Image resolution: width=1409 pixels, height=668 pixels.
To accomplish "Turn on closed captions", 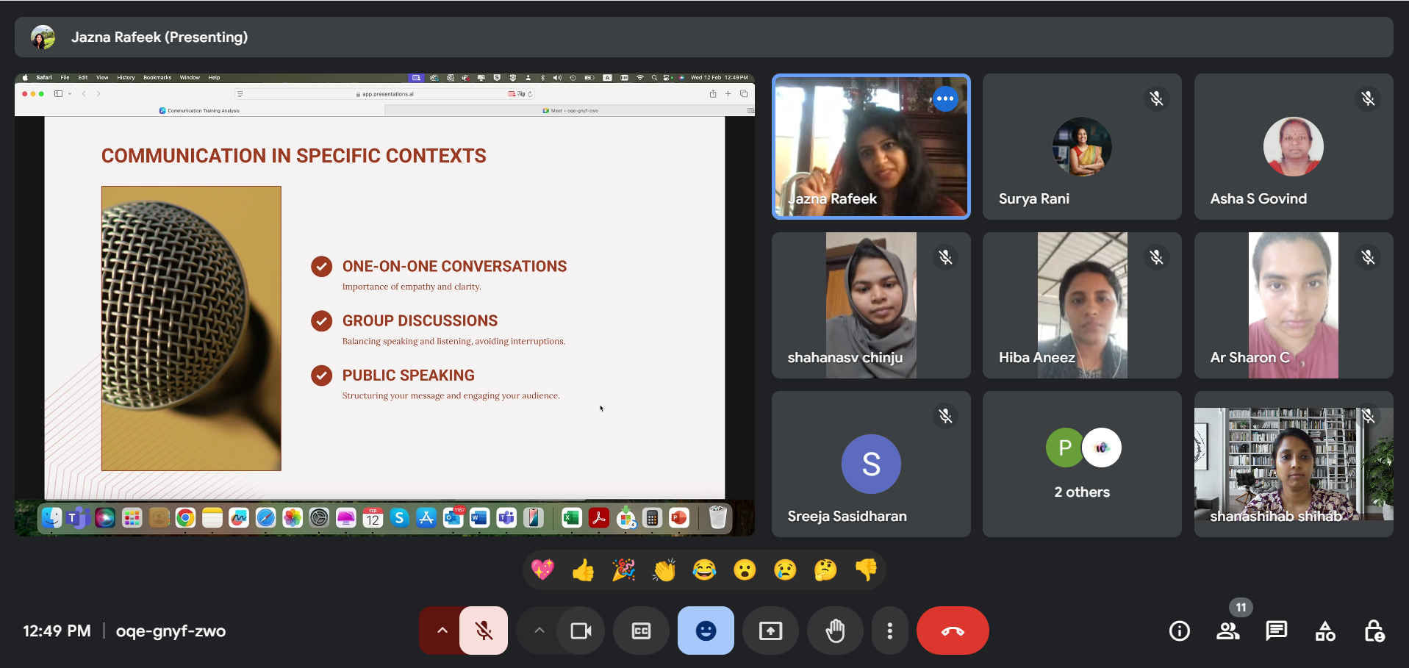I will pyautogui.click(x=641, y=631).
